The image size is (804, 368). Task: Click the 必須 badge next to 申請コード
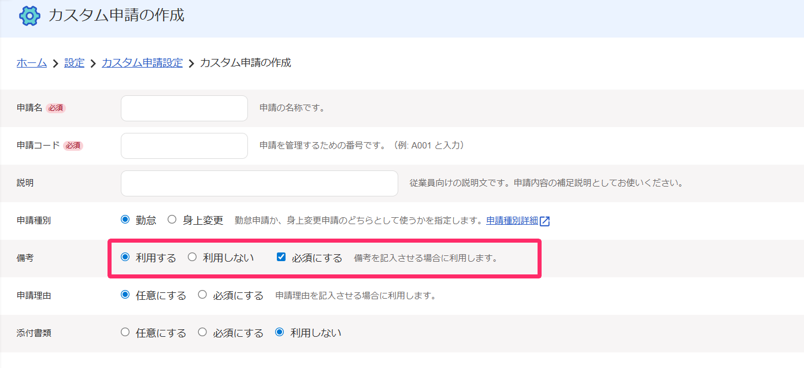point(73,146)
